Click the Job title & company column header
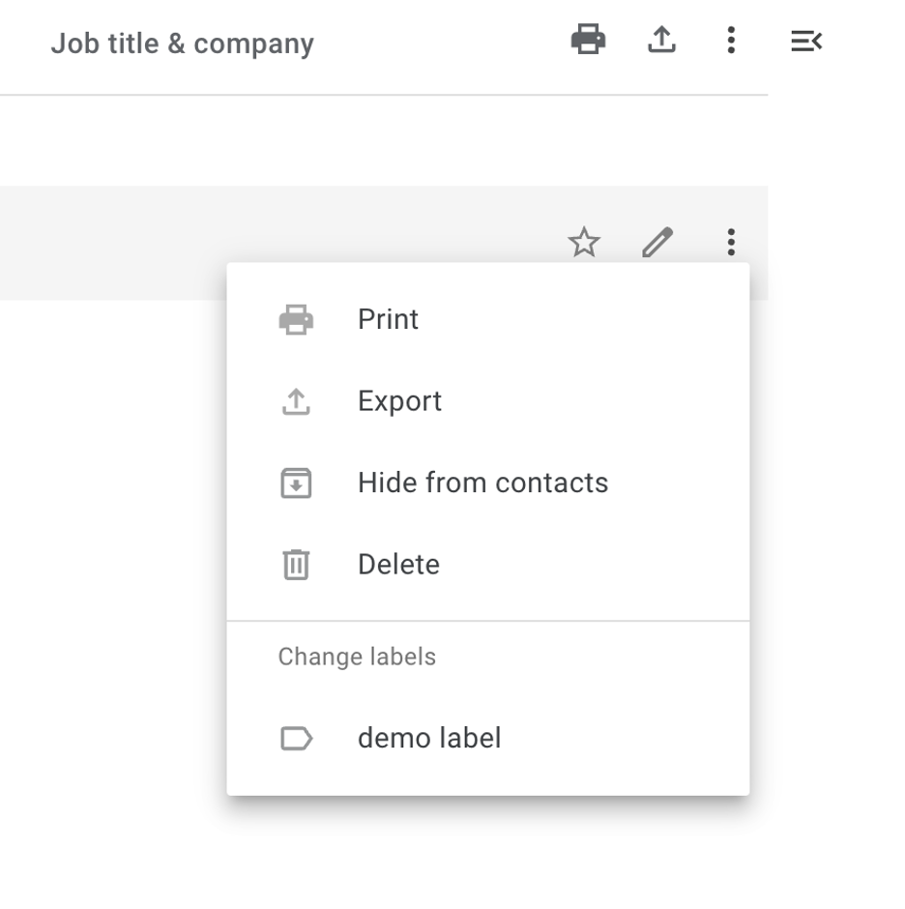Screen dimensions: 905x909 pos(184,43)
